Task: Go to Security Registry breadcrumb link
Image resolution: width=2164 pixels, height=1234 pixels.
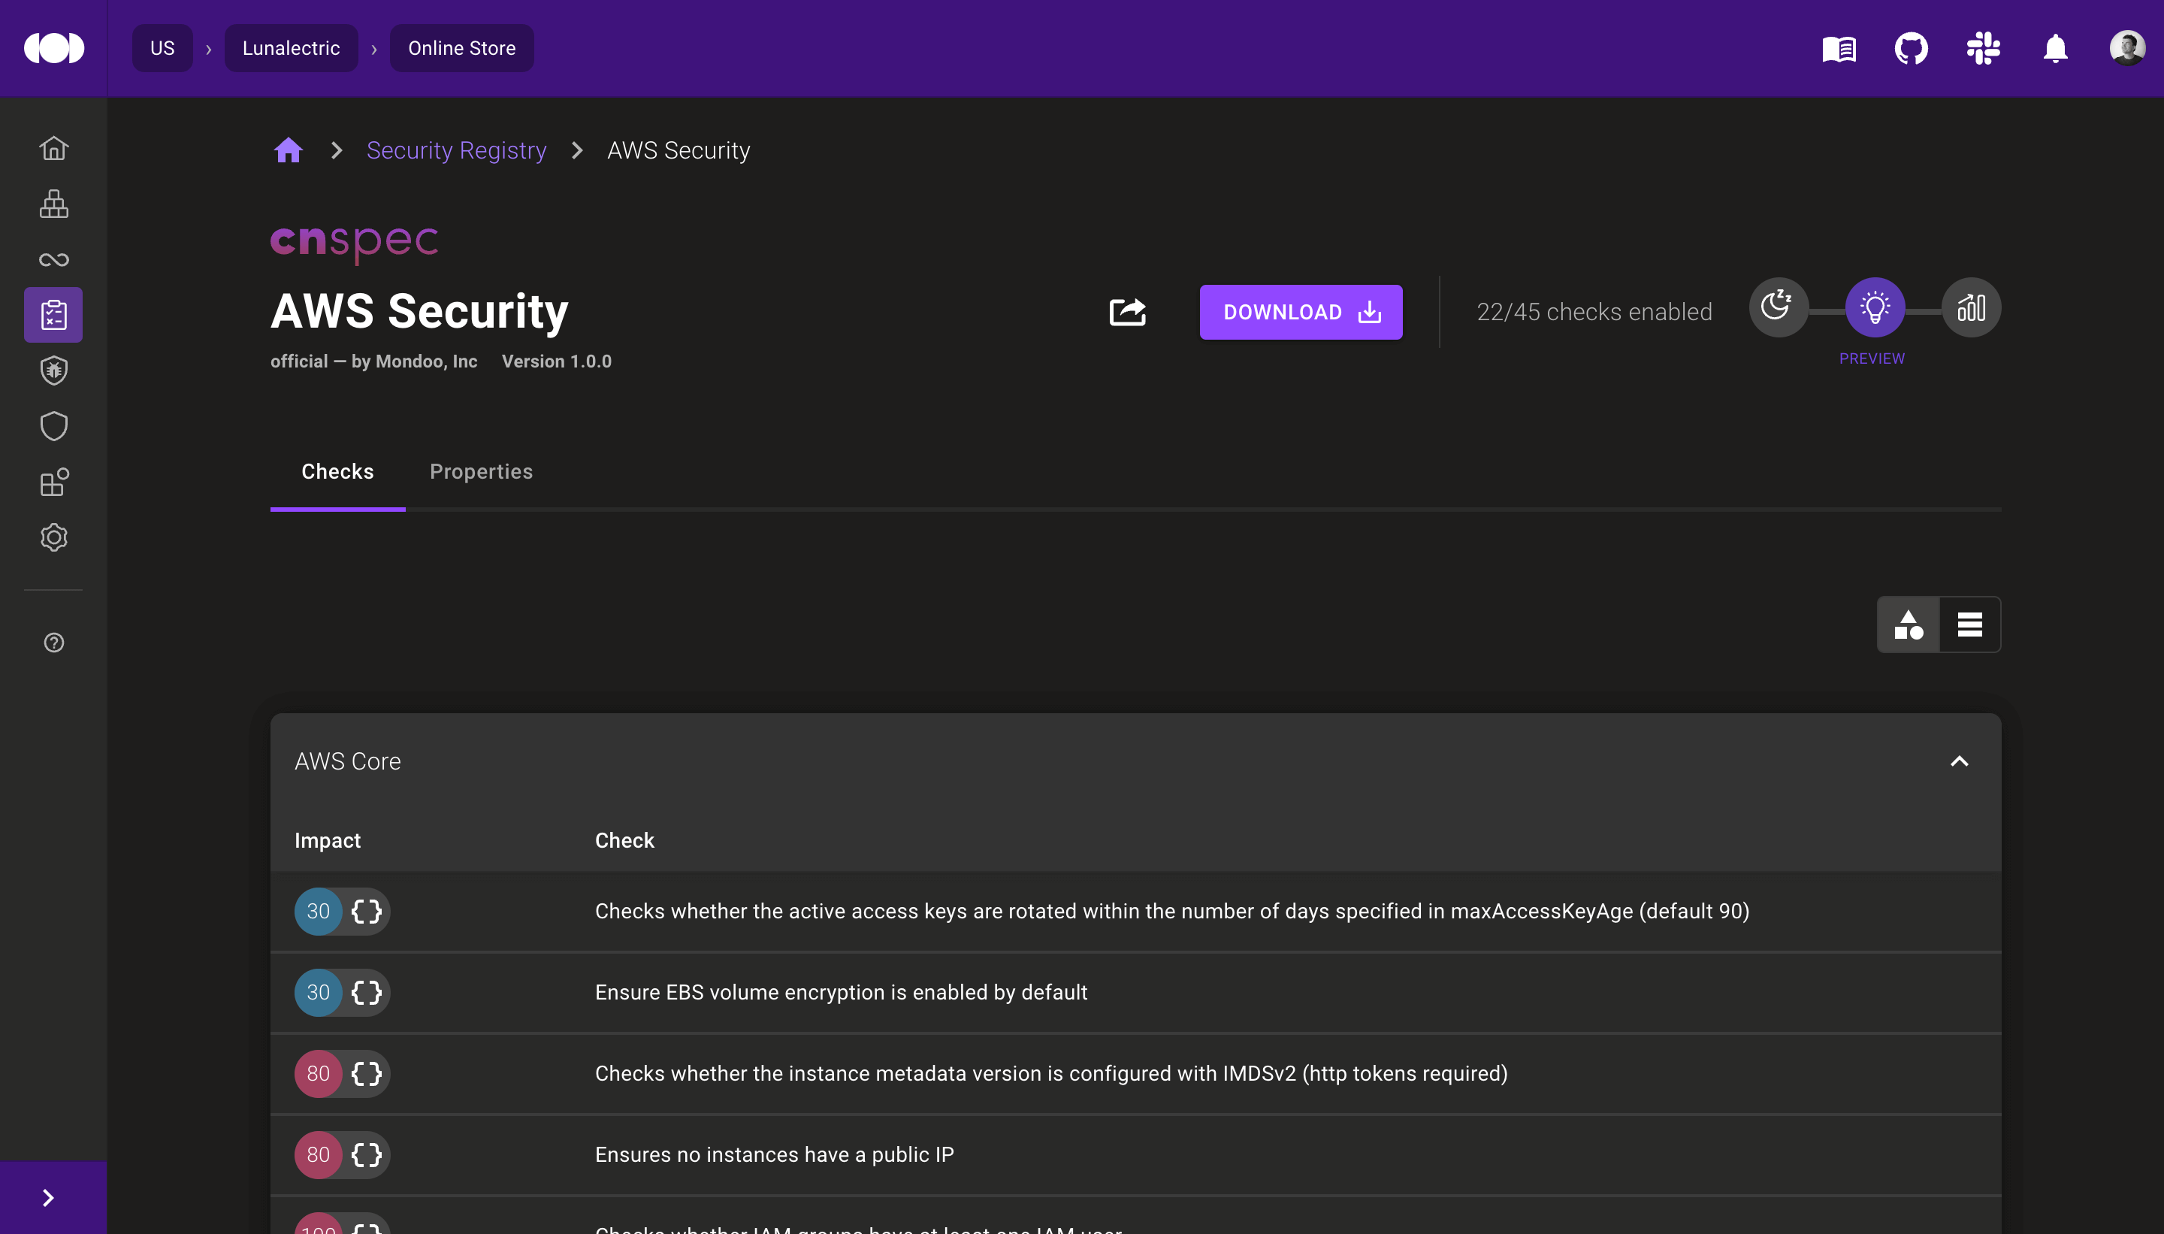Action: click(x=456, y=150)
